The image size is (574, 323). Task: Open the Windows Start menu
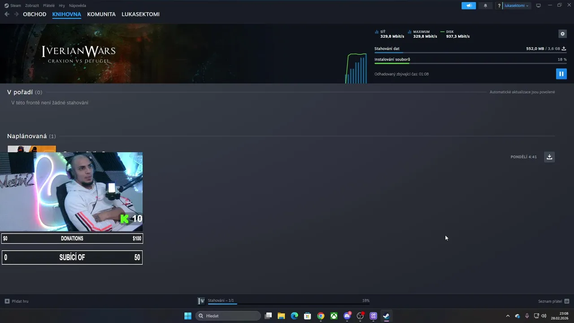pyautogui.click(x=188, y=316)
